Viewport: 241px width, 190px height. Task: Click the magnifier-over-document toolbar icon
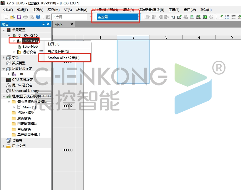click(x=173, y=17)
